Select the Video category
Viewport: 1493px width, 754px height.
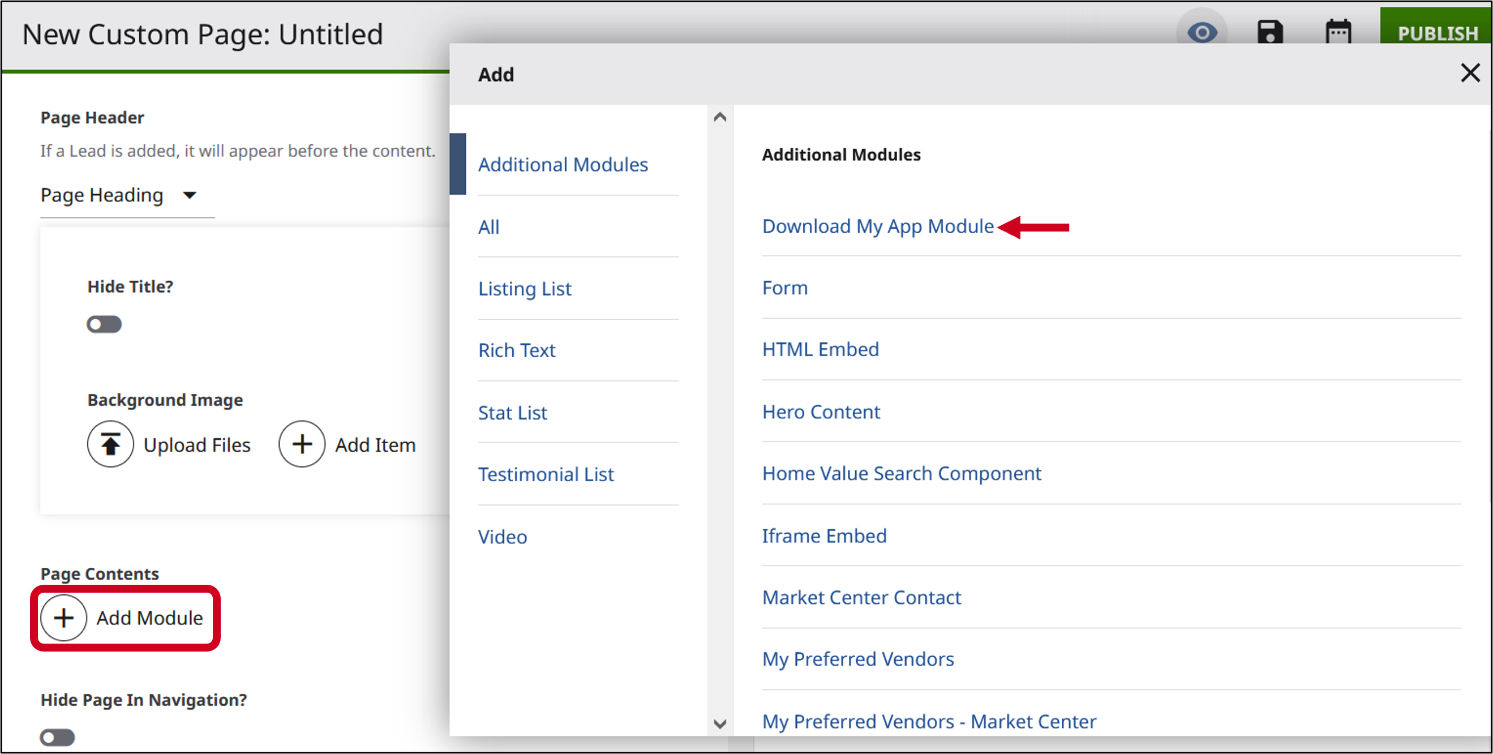503,537
